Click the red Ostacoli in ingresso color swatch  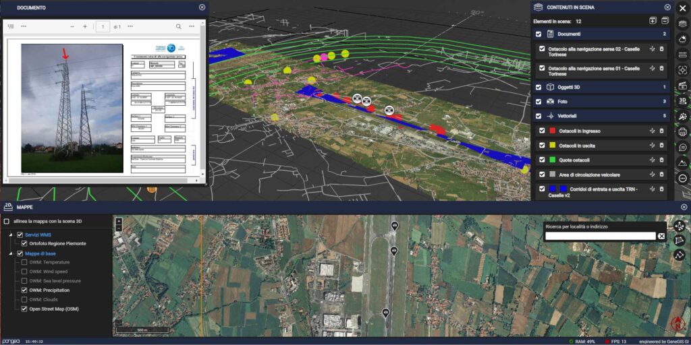pyautogui.click(x=553, y=131)
